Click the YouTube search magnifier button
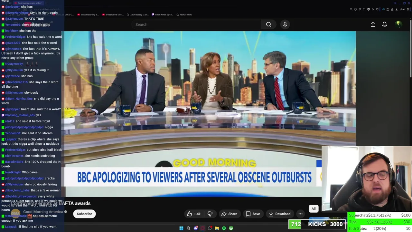 (x=268, y=24)
